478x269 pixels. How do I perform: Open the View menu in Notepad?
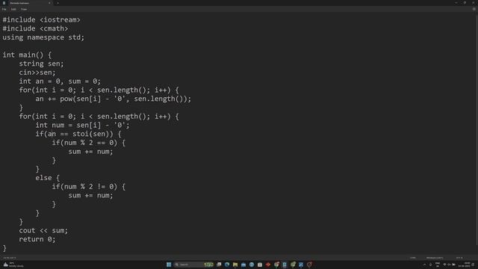click(24, 9)
